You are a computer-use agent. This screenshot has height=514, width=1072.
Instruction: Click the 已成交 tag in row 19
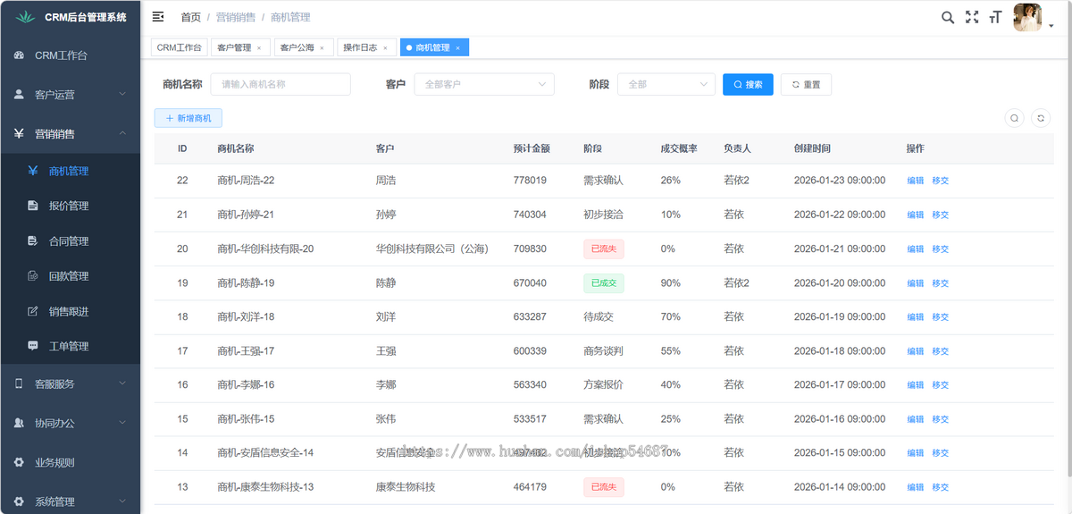click(603, 282)
